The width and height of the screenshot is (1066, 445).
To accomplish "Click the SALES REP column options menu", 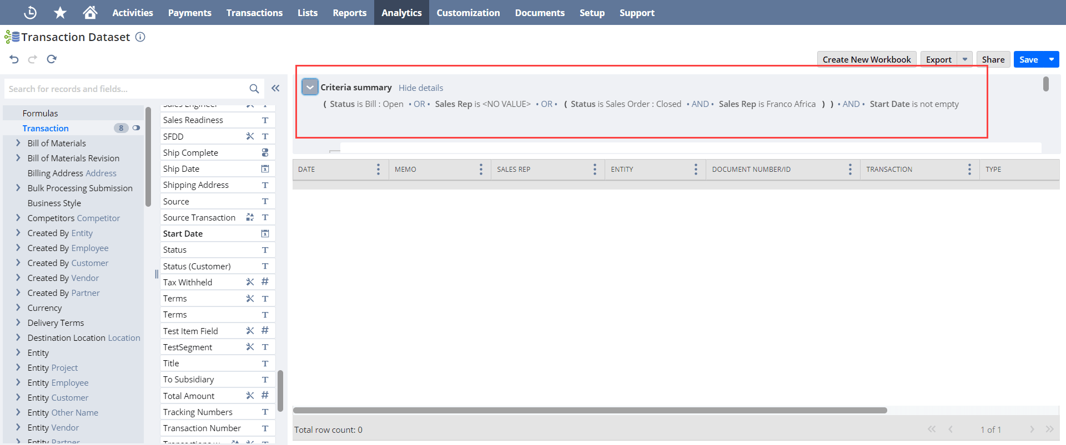I will [x=595, y=169].
